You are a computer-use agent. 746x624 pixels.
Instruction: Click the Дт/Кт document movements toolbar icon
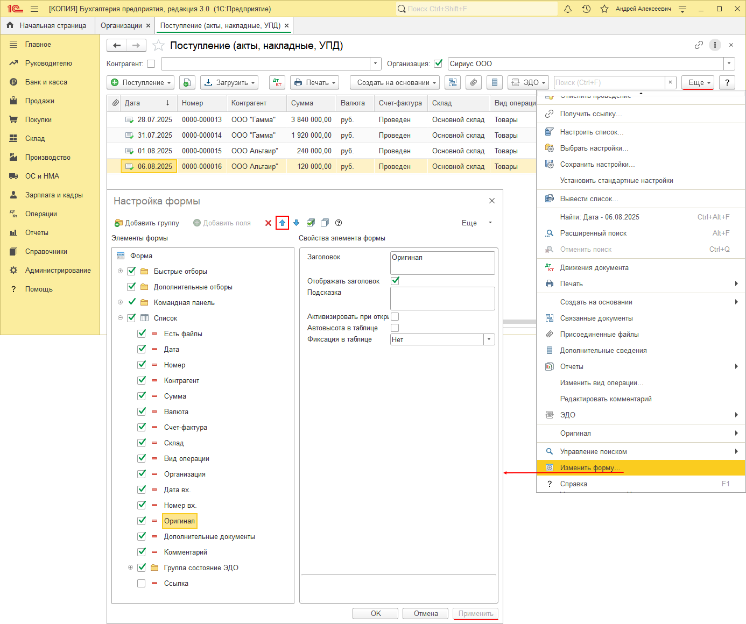(277, 82)
